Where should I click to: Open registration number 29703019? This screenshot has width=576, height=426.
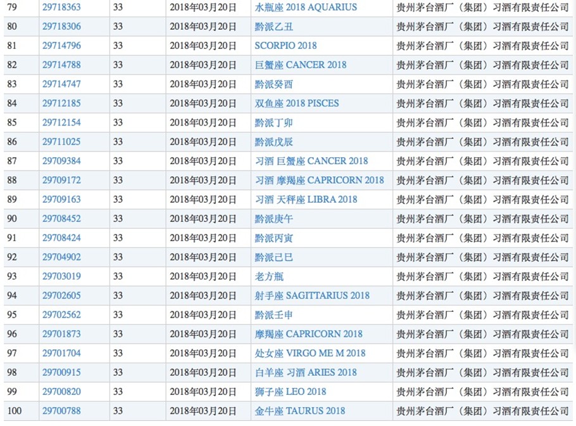pos(61,276)
